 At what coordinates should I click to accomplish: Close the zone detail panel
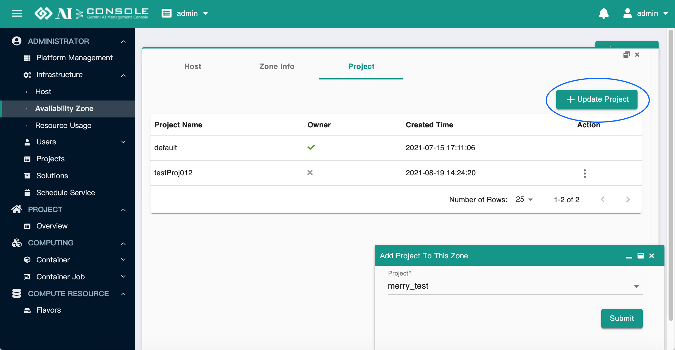click(637, 55)
